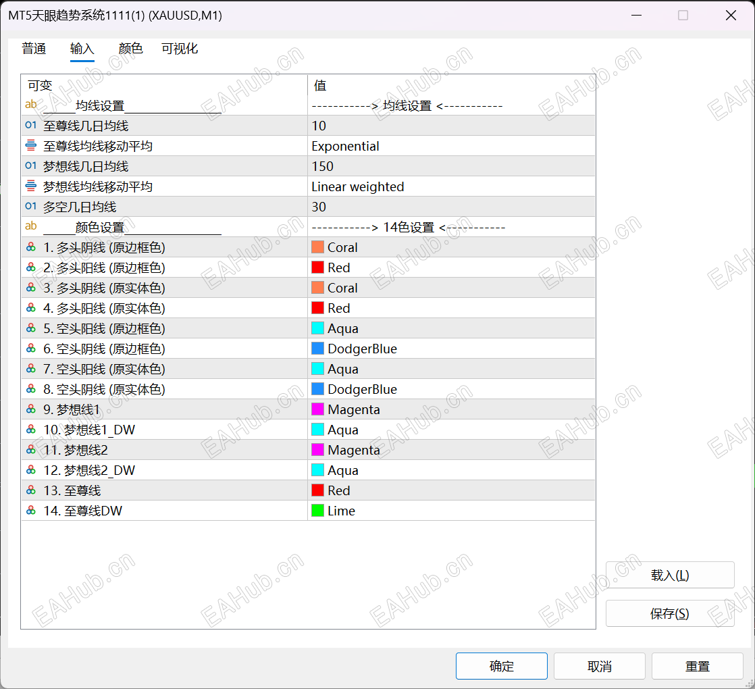This screenshot has width=755, height=689.
Task: Select the row label 多空几日均线
Action: 80,207
